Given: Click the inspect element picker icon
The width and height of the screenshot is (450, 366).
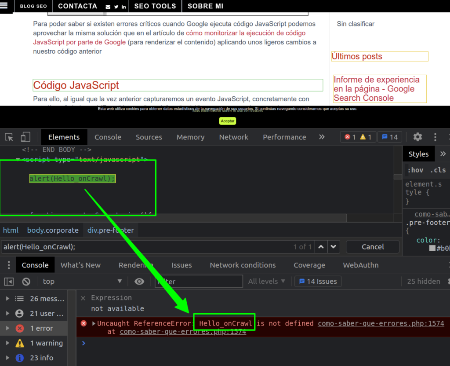Looking at the screenshot, I should pos(9,137).
